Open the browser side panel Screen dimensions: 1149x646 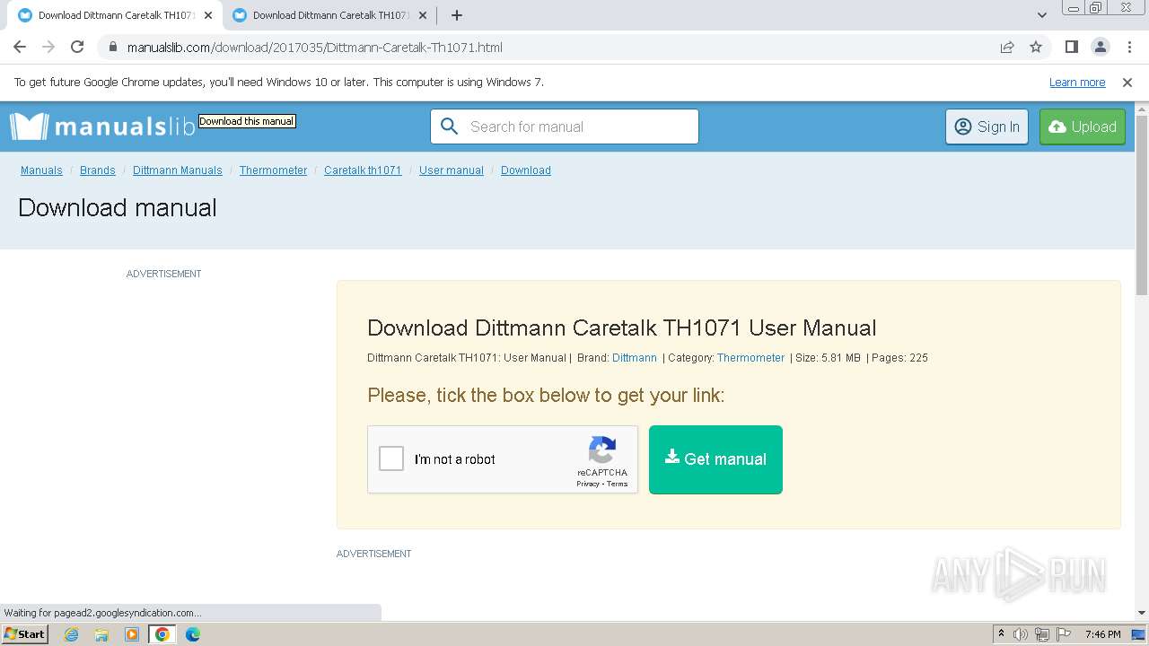point(1071,47)
